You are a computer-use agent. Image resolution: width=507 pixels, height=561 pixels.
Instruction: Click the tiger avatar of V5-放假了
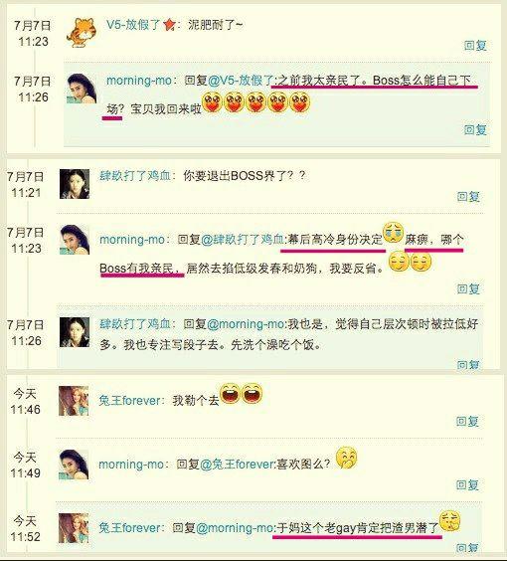(82, 33)
